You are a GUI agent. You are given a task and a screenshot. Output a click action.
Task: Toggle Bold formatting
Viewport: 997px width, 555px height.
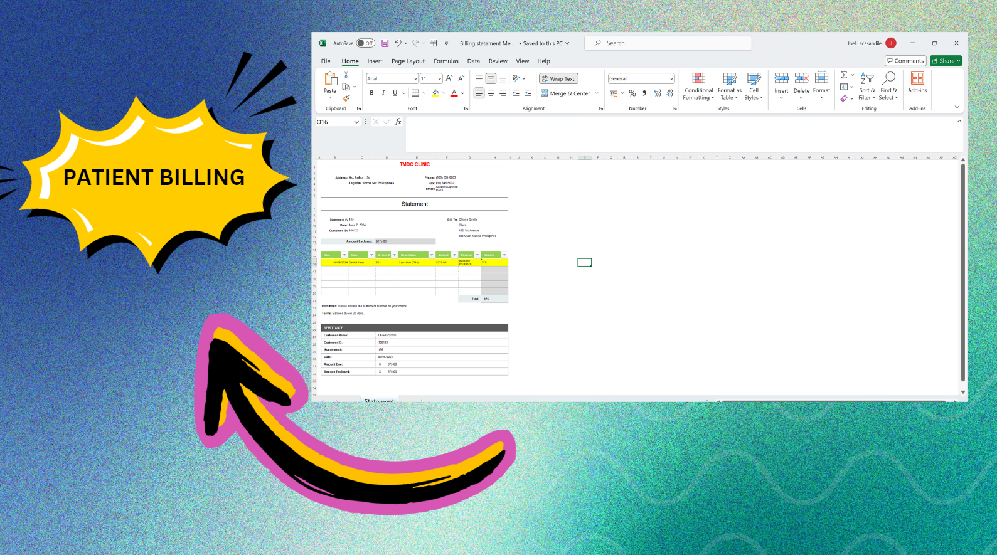tap(371, 93)
